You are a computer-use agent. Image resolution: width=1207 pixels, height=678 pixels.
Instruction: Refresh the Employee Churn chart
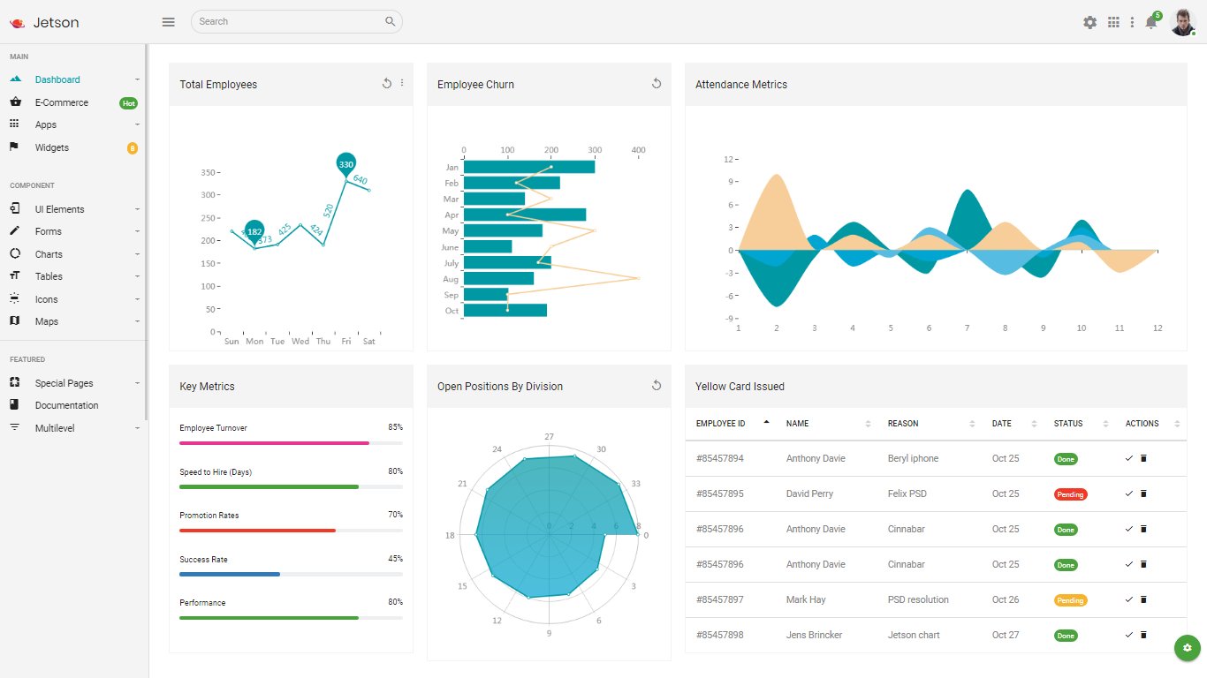[x=657, y=83]
